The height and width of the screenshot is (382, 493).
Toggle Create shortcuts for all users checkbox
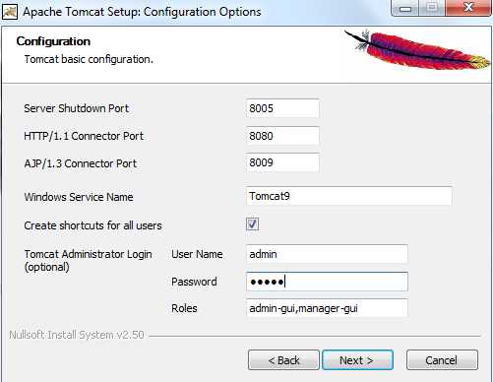pyautogui.click(x=252, y=224)
